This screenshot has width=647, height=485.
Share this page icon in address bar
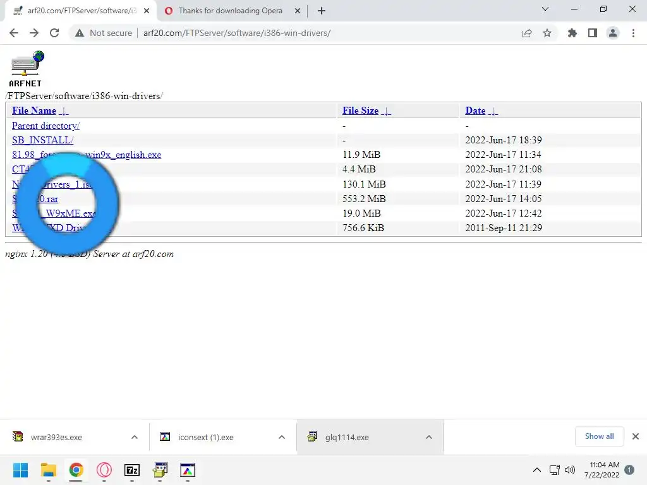pos(527,33)
